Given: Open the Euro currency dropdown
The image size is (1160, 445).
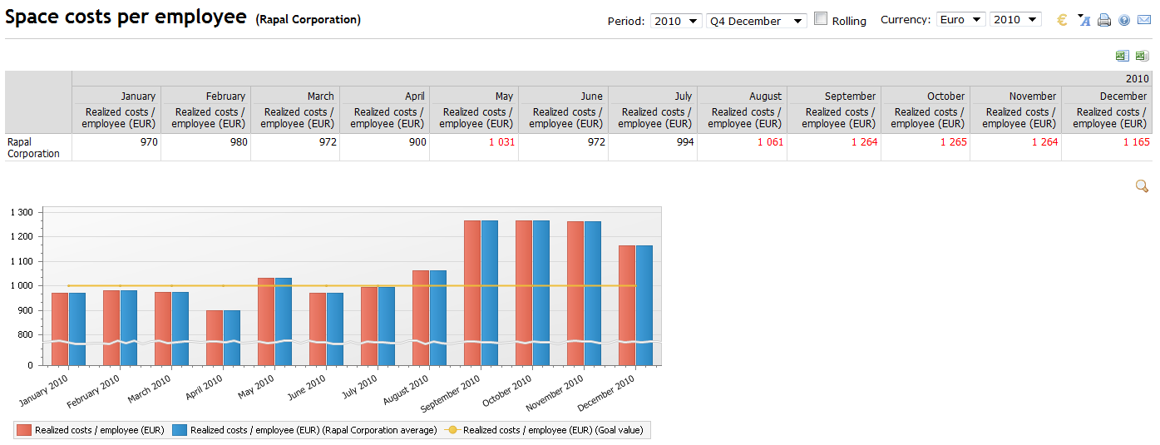Looking at the screenshot, I should point(960,20).
